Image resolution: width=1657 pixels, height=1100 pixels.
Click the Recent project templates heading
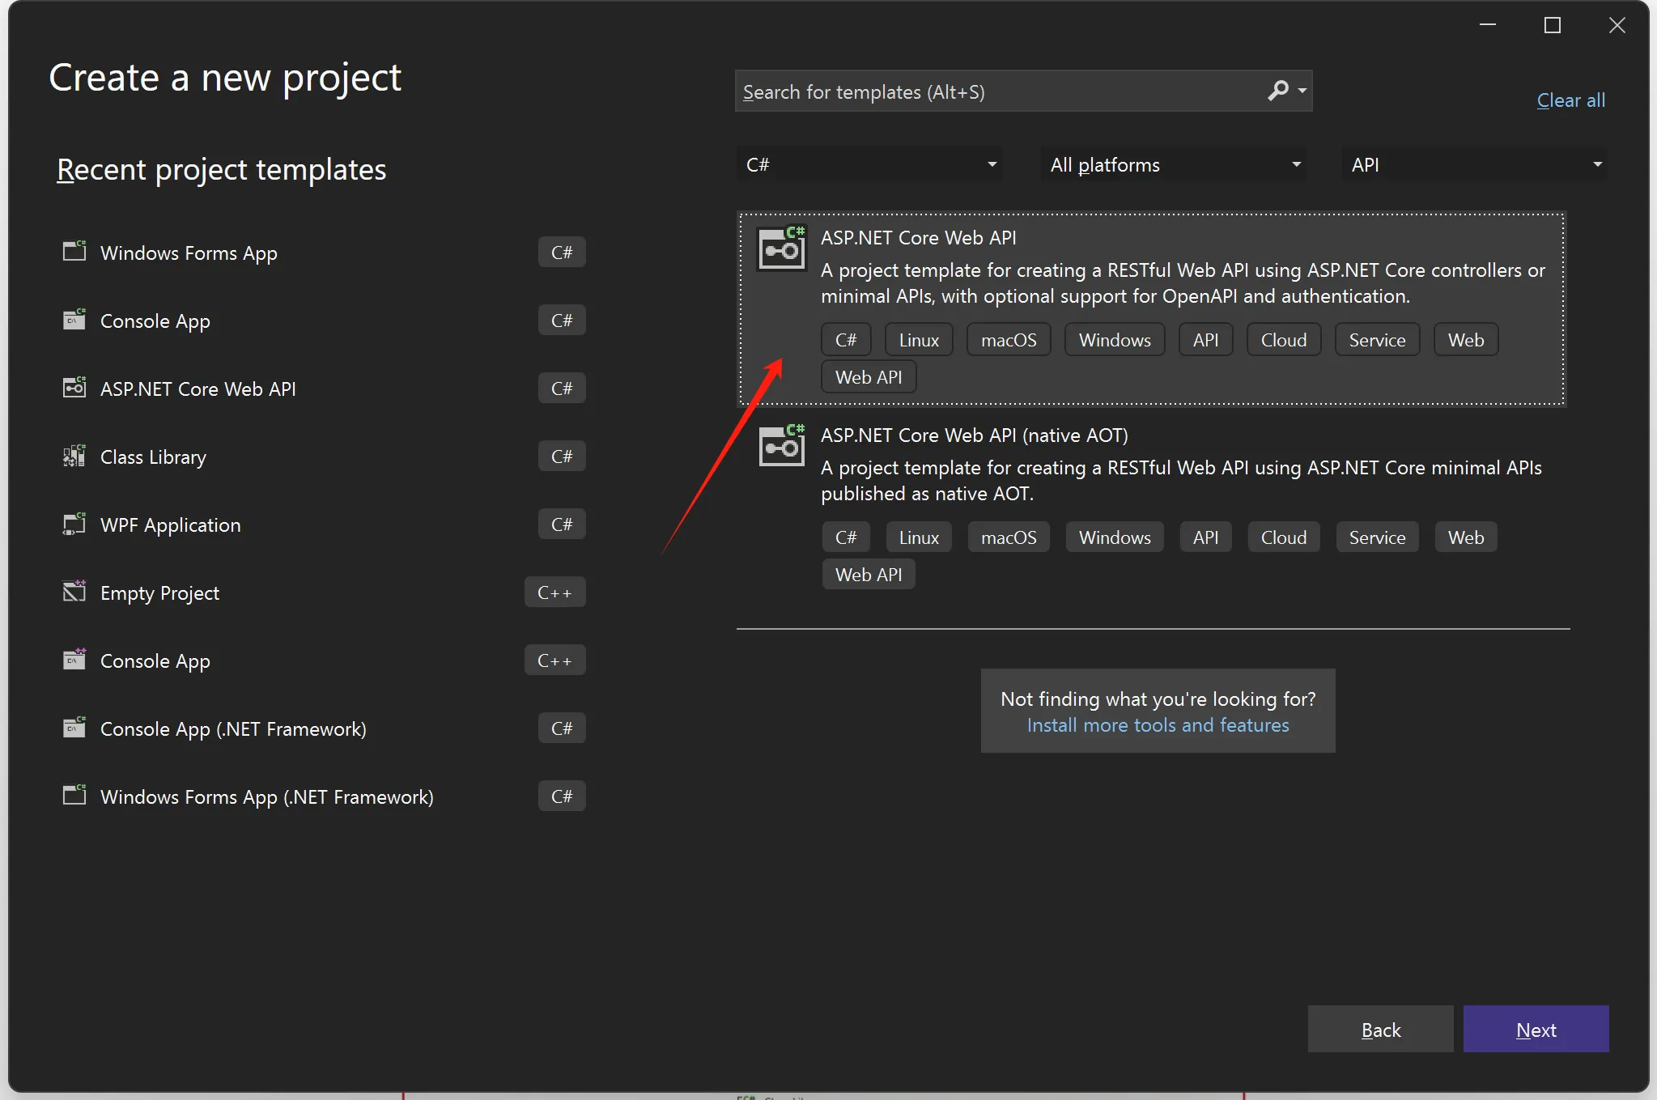coord(222,170)
